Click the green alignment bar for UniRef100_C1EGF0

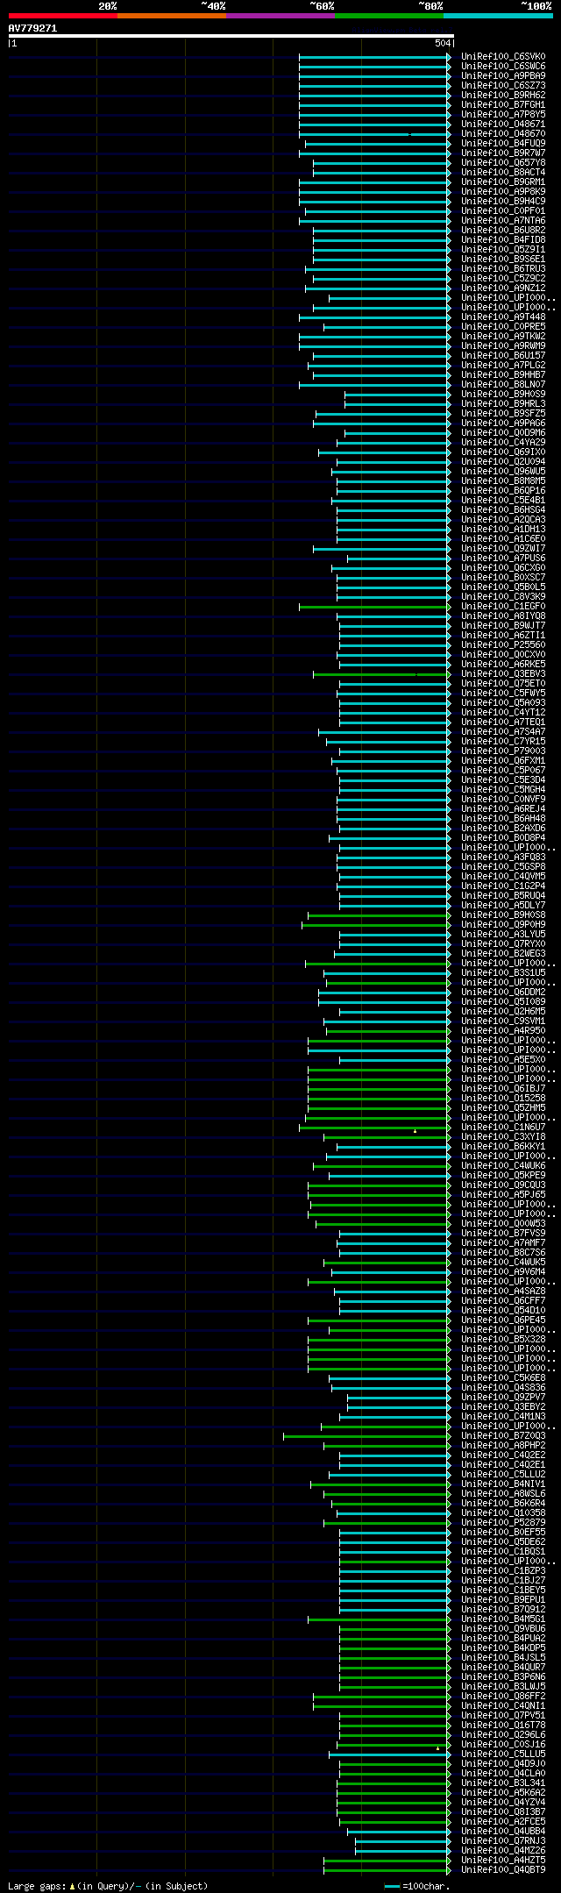(375, 606)
